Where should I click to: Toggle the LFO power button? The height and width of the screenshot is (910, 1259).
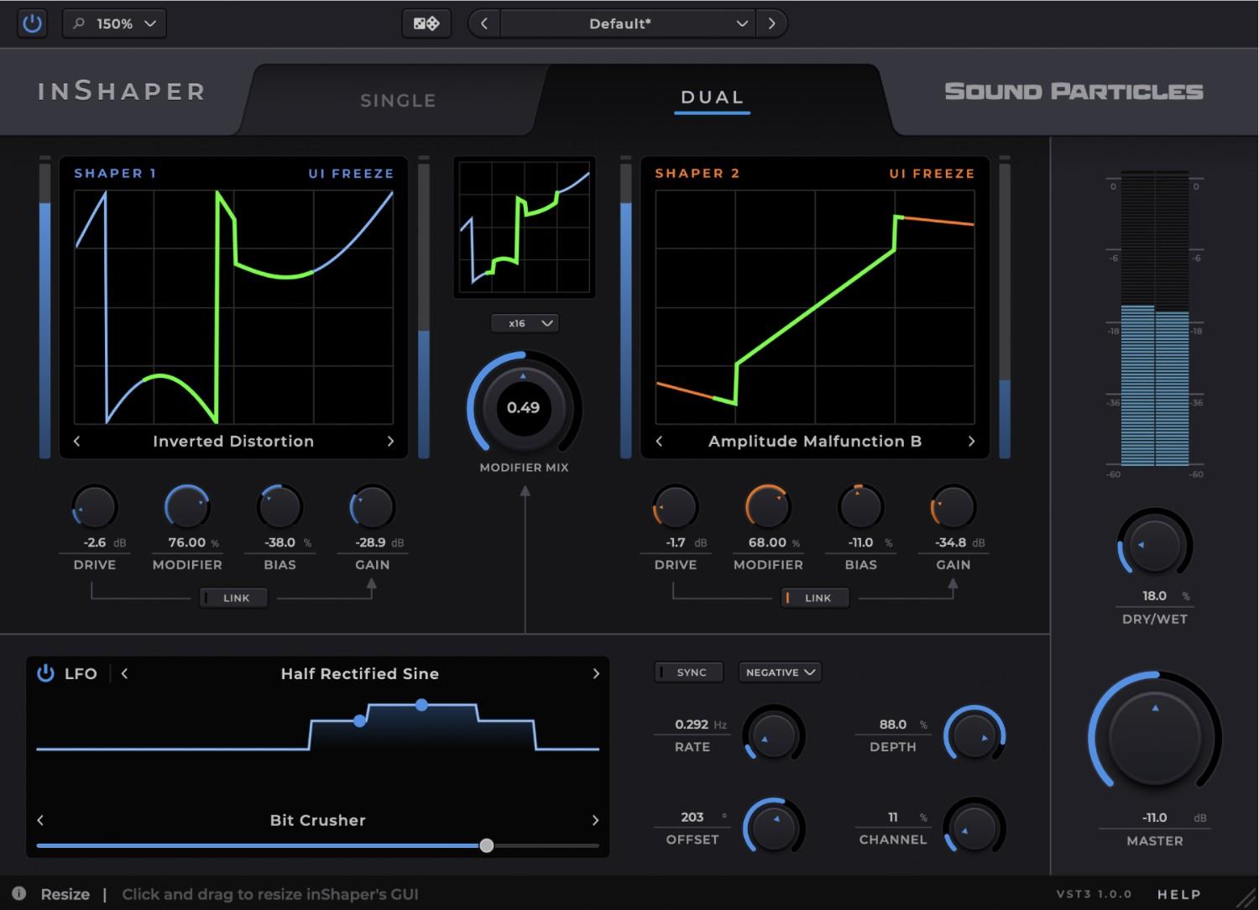[45, 672]
